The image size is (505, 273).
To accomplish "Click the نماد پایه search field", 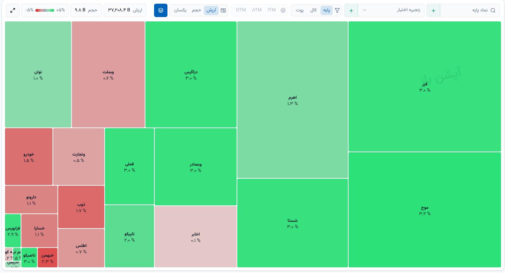I will [470, 11].
